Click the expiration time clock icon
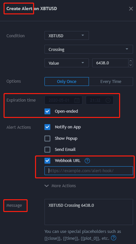 [108, 100]
